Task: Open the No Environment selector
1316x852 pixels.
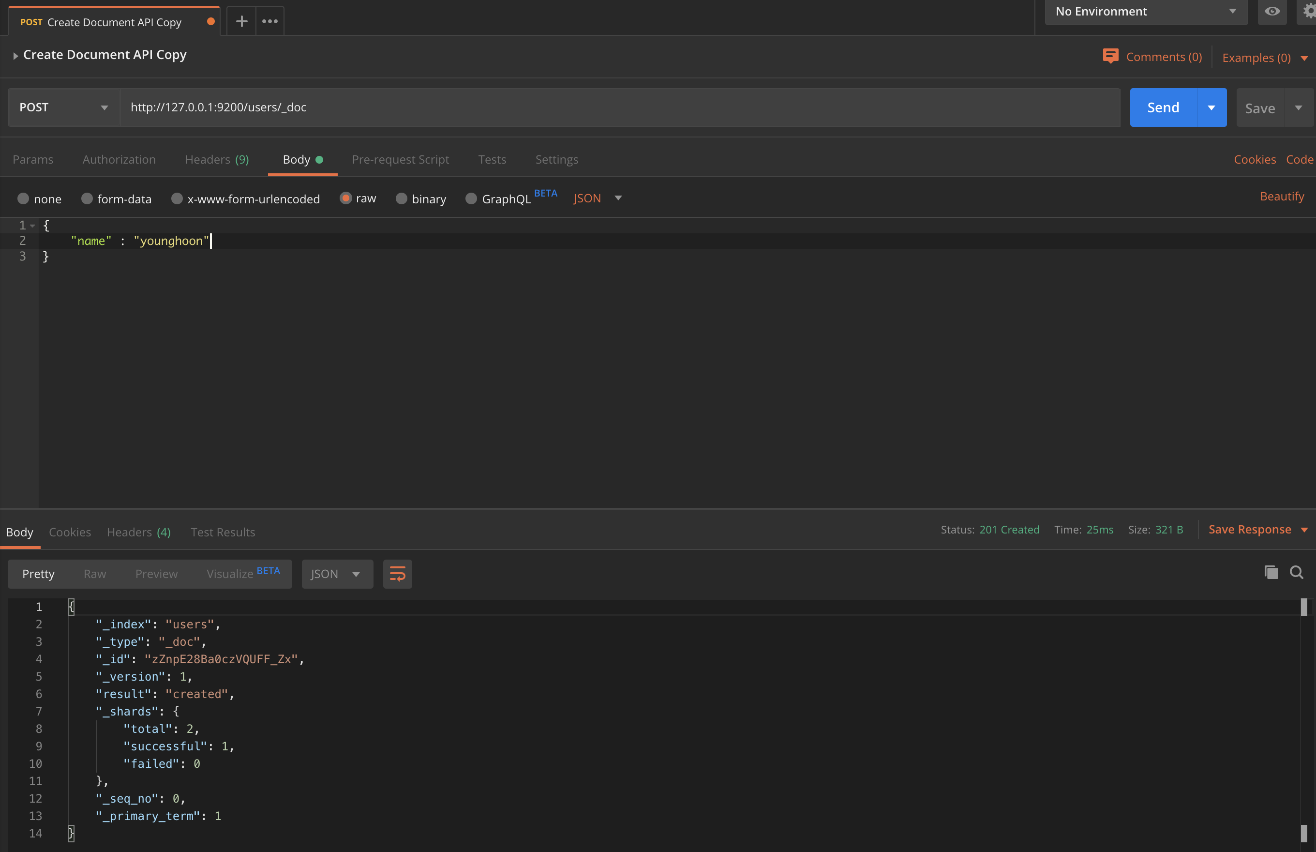Action: (1146, 12)
